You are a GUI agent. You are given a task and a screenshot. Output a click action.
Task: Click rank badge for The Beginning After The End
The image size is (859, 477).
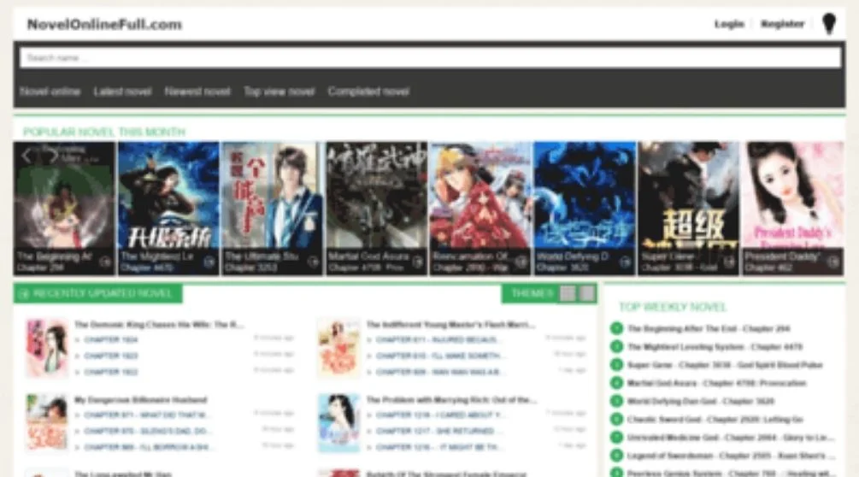[616, 328]
